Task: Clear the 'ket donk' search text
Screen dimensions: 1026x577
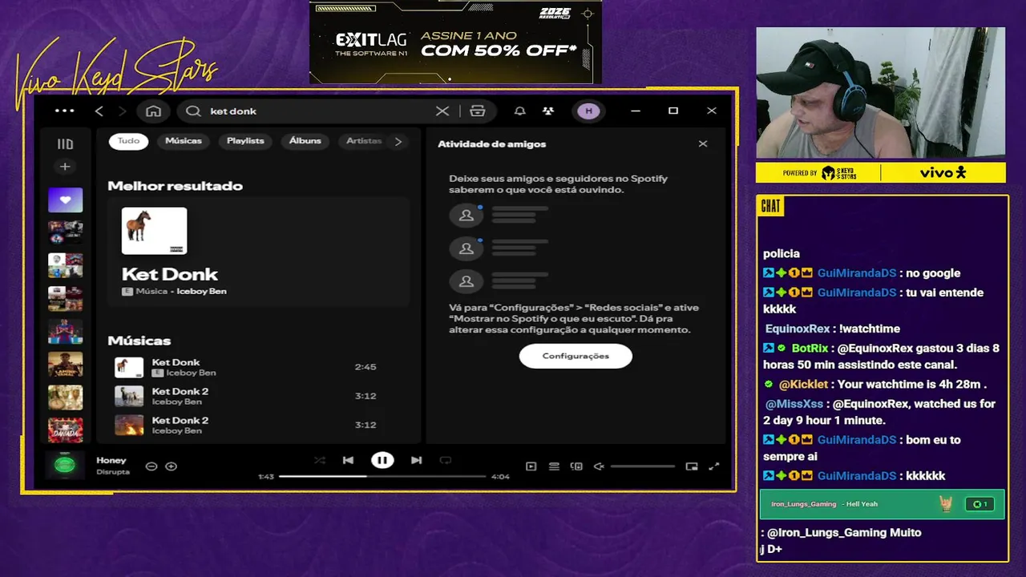Action: click(442, 111)
